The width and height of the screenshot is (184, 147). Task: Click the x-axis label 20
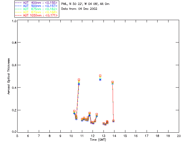(x=179, y=136)
